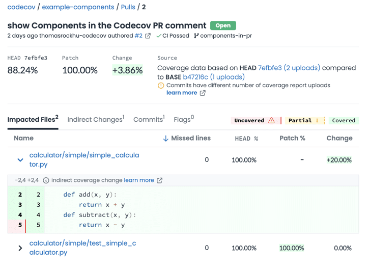Image resolution: width=369 pixels, height=270 pixels.
Task: Switch to the Indirect Changes tab
Action: click(96, 119)
